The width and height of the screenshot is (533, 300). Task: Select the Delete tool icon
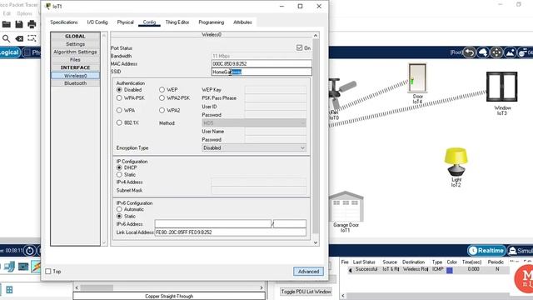coord(19,38)
